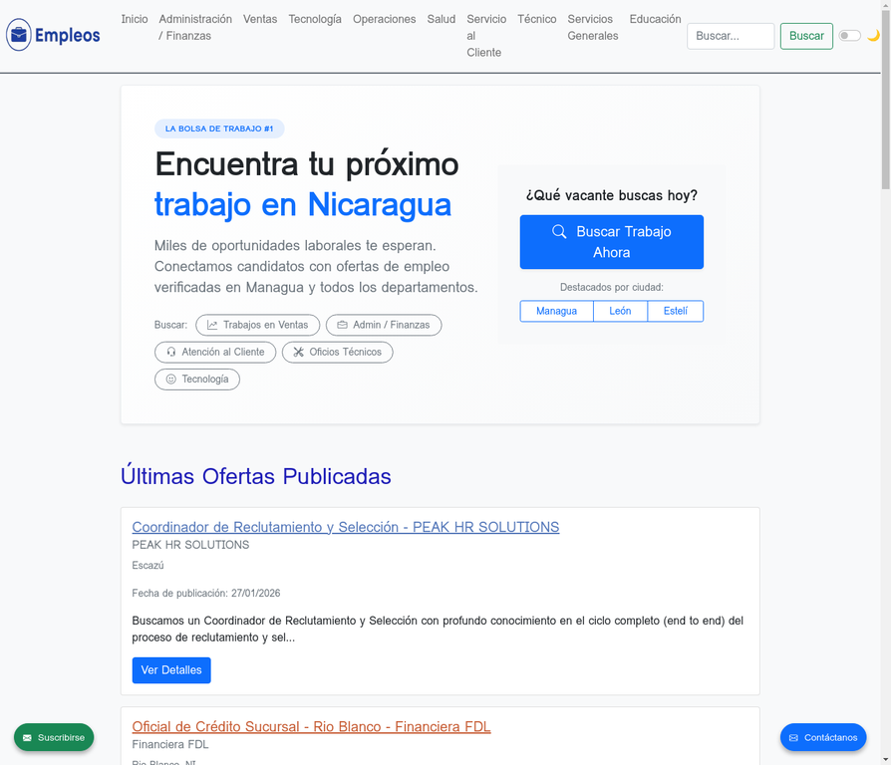The height and width of the screenshot is (765, 891).
Task: Open the Educación nav category
Action: [x=655, y=19]
